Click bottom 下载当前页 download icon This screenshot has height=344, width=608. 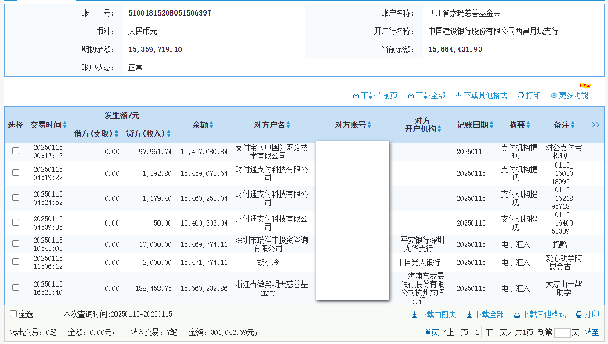pyautogui.click(x=414, y=315)
